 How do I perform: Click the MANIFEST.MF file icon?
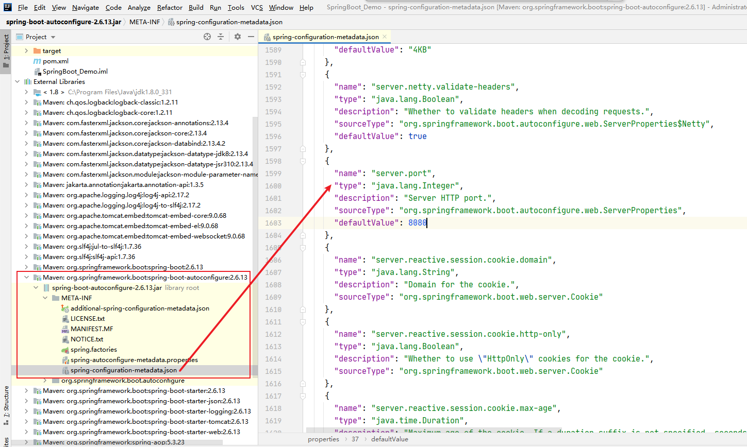coord(65,329)
